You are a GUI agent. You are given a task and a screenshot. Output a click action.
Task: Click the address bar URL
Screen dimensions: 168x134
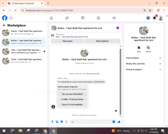[49, 10]
